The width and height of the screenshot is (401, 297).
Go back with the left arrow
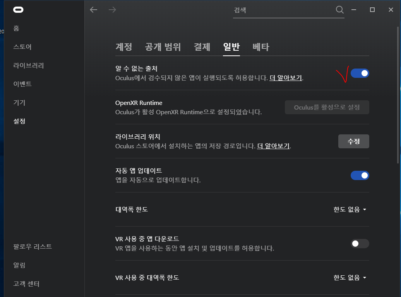(94, 10)
